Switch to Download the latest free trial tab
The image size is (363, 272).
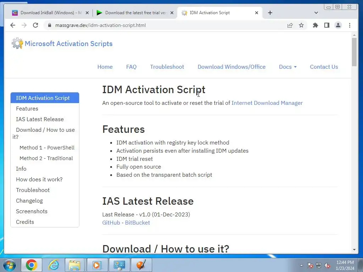[x=135, y=13]
